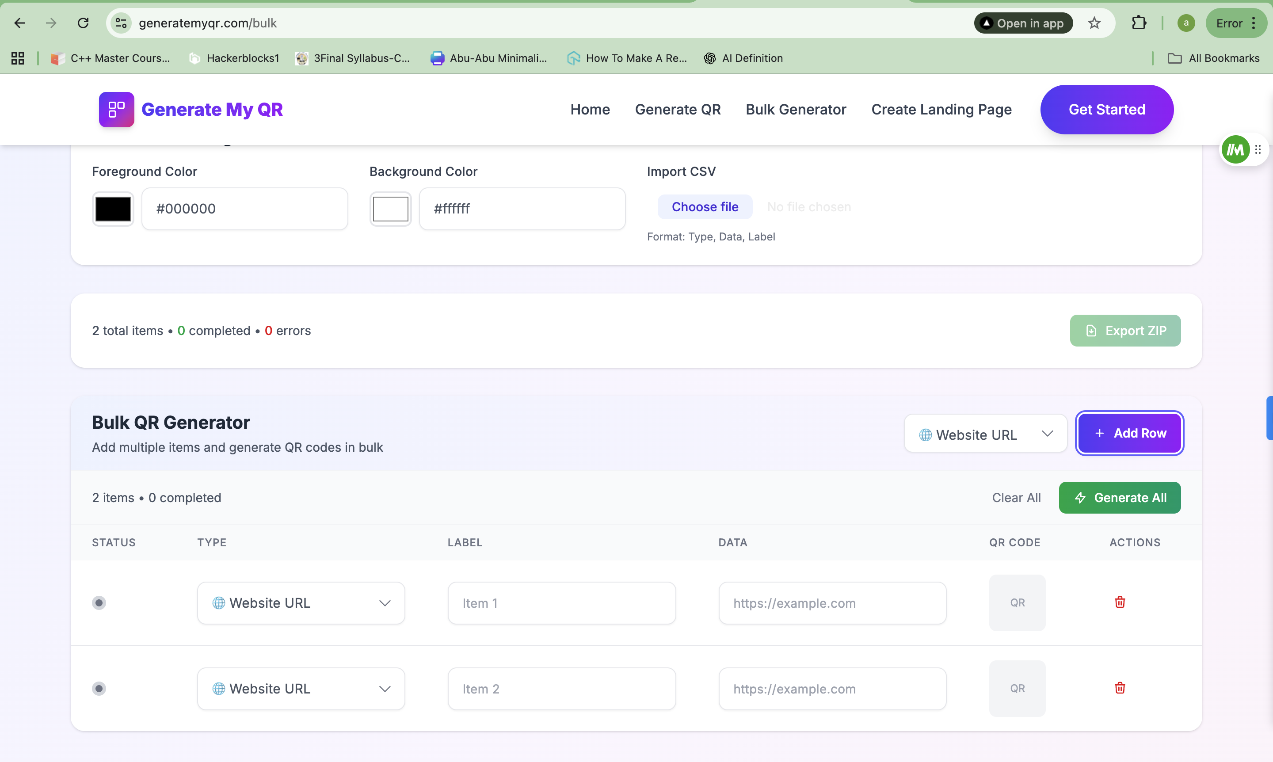Image resolution: width=1273 pixels, height=762 pixels.
Task: Click the first row QR code placeholder
Action: click(1017, 602)
